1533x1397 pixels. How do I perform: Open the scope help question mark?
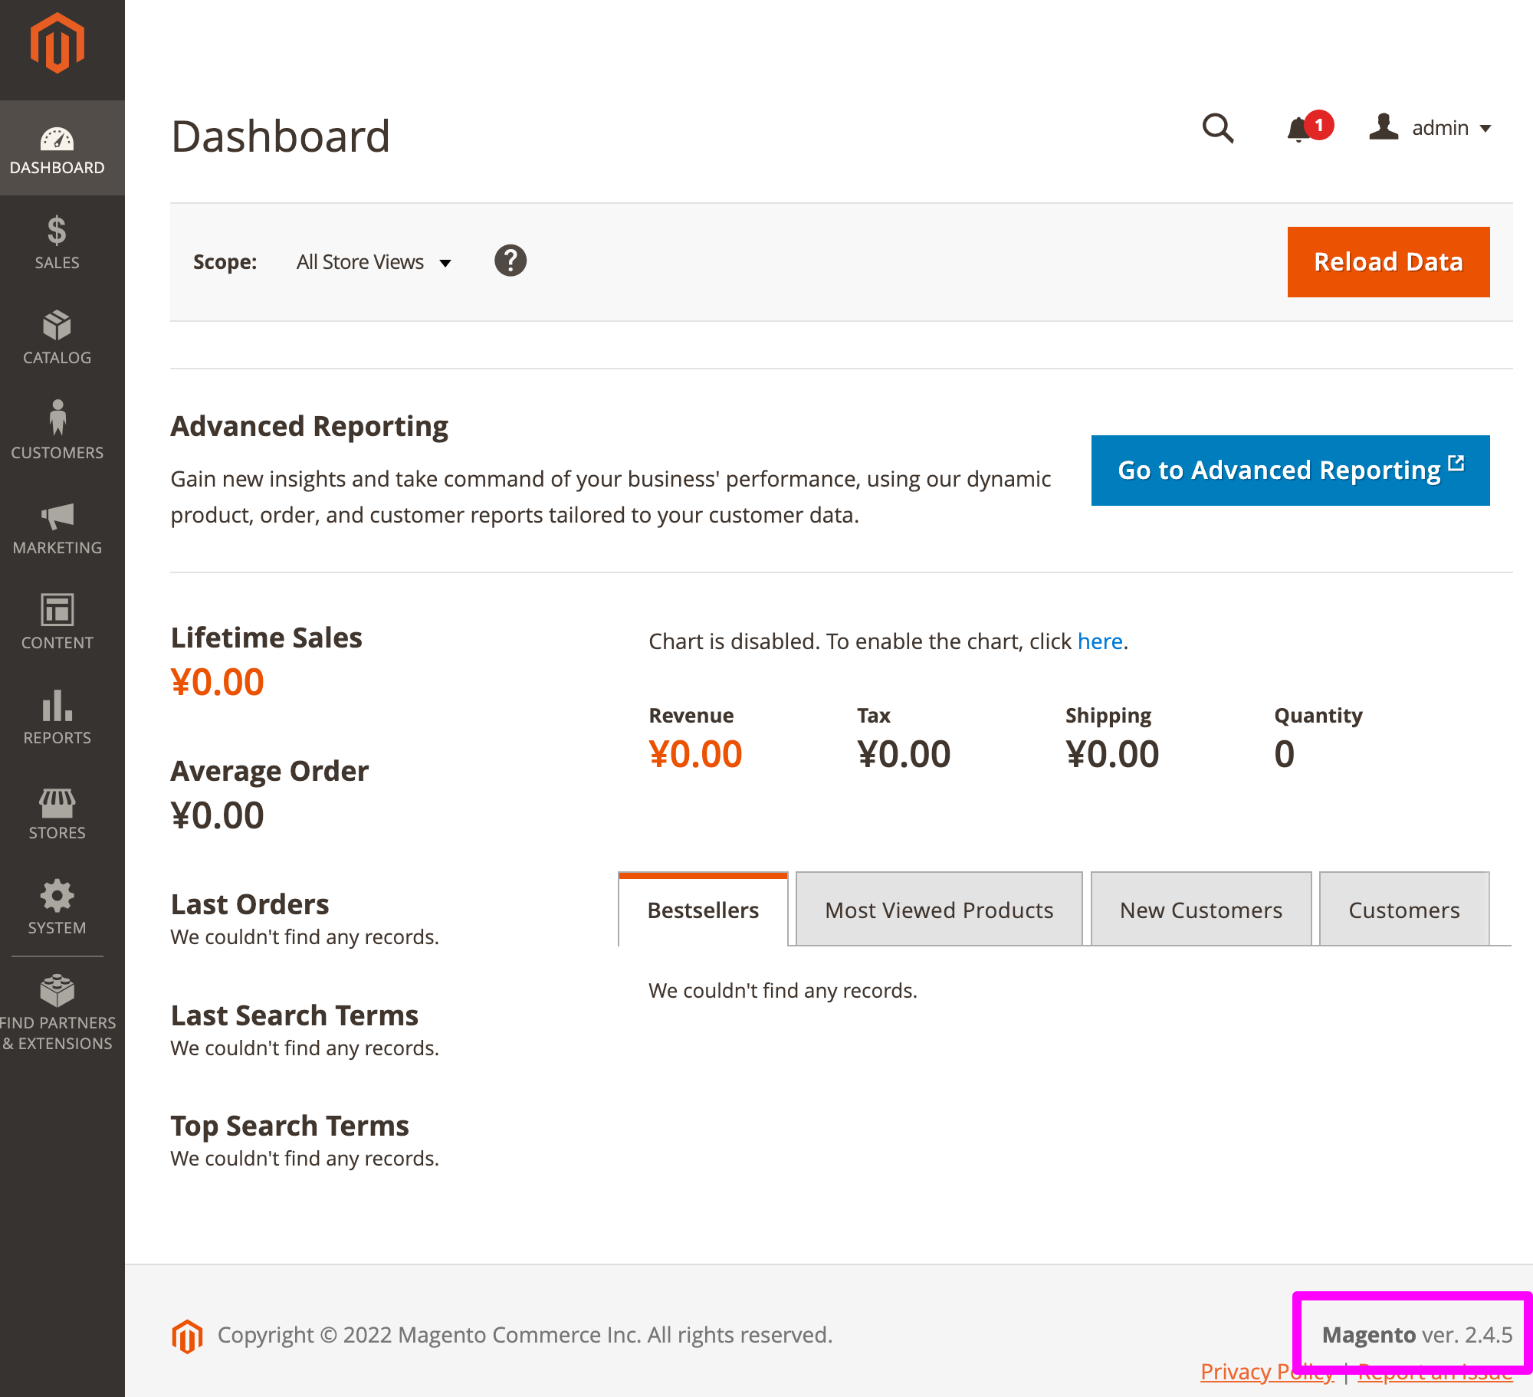tap(510, 261)
